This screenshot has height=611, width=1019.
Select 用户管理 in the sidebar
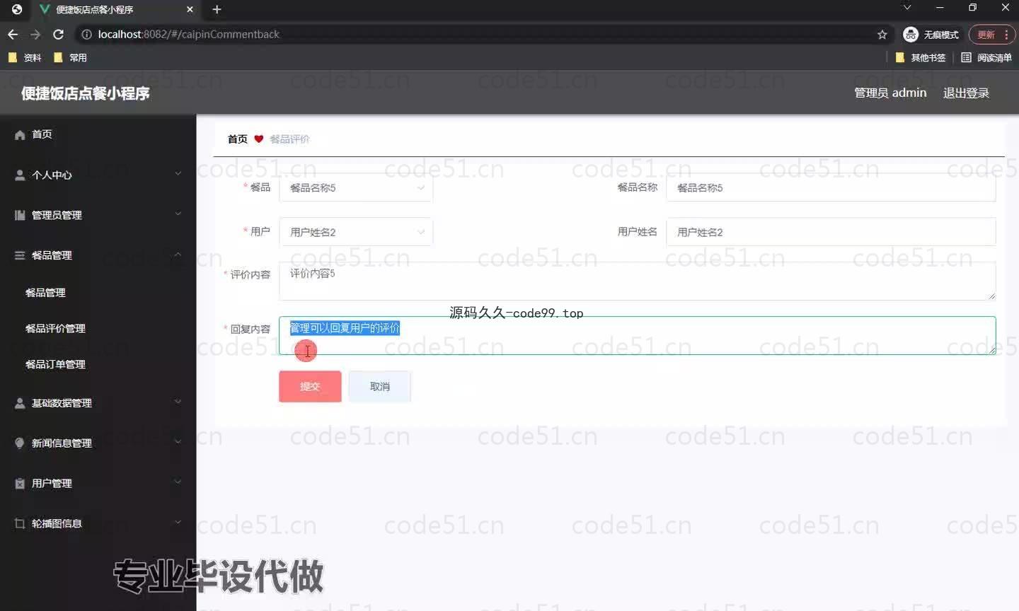98,483
